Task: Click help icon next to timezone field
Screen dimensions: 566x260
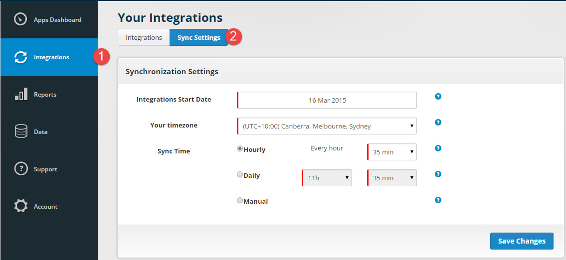Action: [438, 123]
